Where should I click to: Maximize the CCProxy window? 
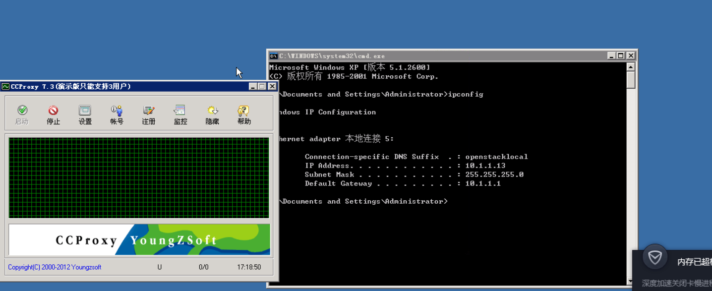click(262, 86)
